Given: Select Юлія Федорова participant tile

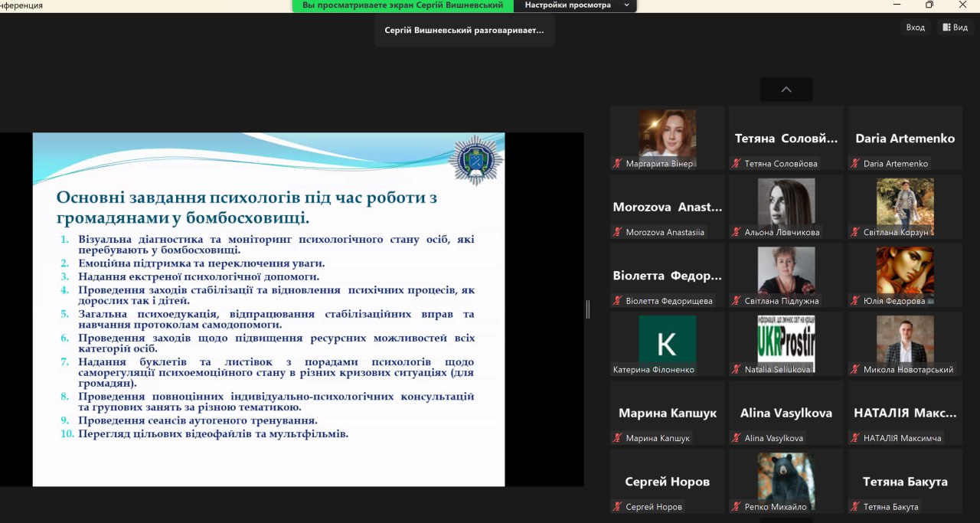Looking at the screenshot, I should coord(904,271).
